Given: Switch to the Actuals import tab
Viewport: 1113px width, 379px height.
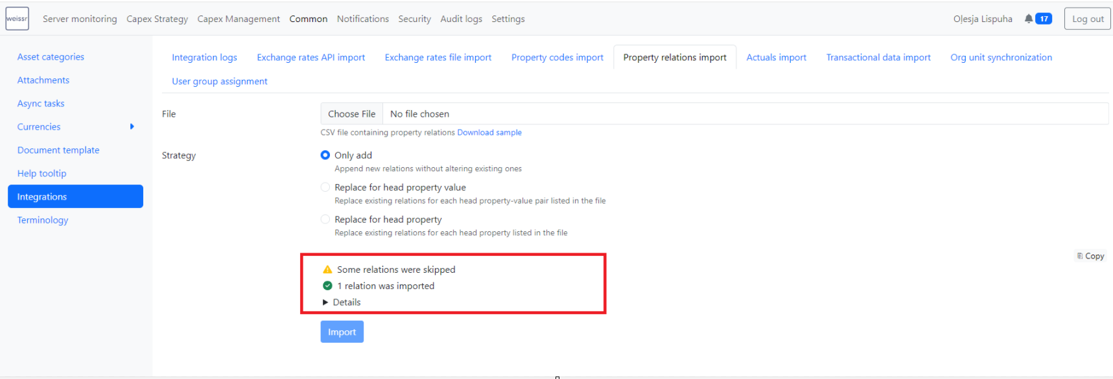Looking at the screenshot, I should pos(777,57).
